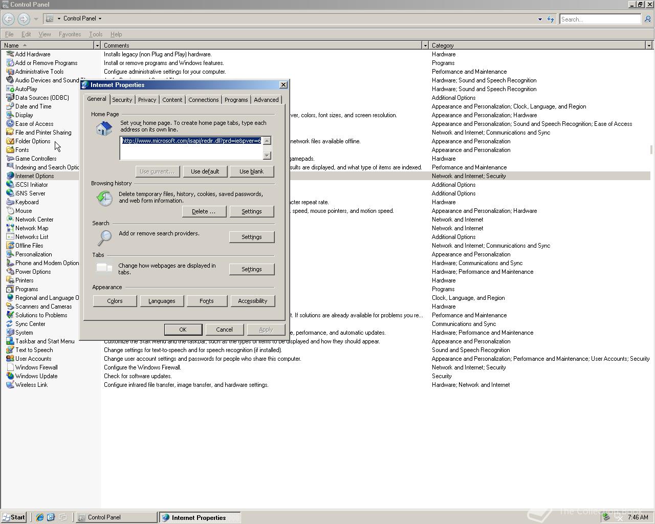
Task: Click the Control Panel search field
Action: (600, 19)
